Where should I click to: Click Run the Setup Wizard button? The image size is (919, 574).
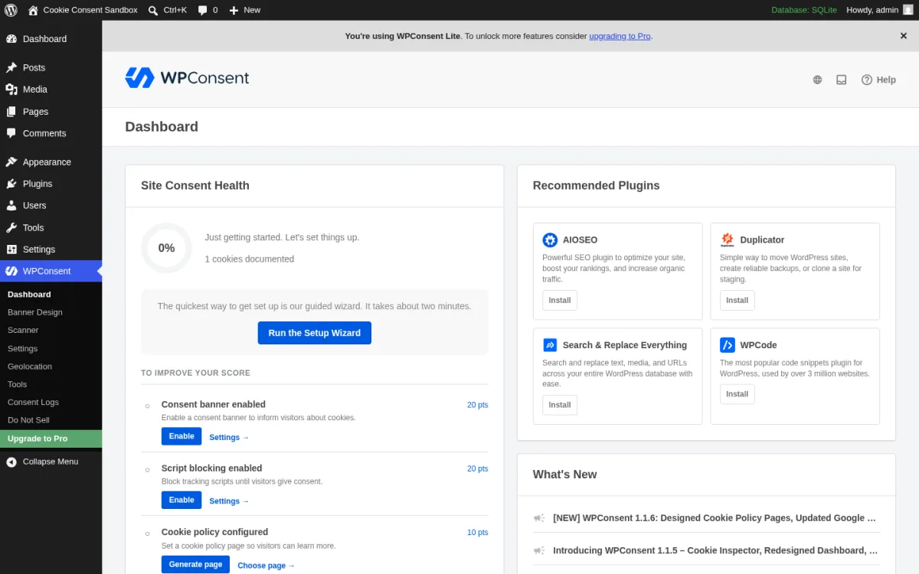point(315,333)
